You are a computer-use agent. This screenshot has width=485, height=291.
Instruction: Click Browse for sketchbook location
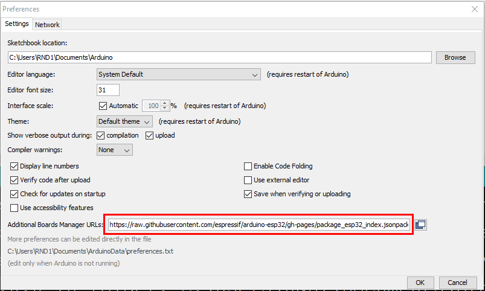point(455,57)
